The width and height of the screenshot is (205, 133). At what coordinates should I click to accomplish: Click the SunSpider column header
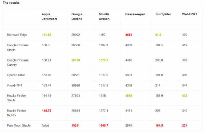163,14
